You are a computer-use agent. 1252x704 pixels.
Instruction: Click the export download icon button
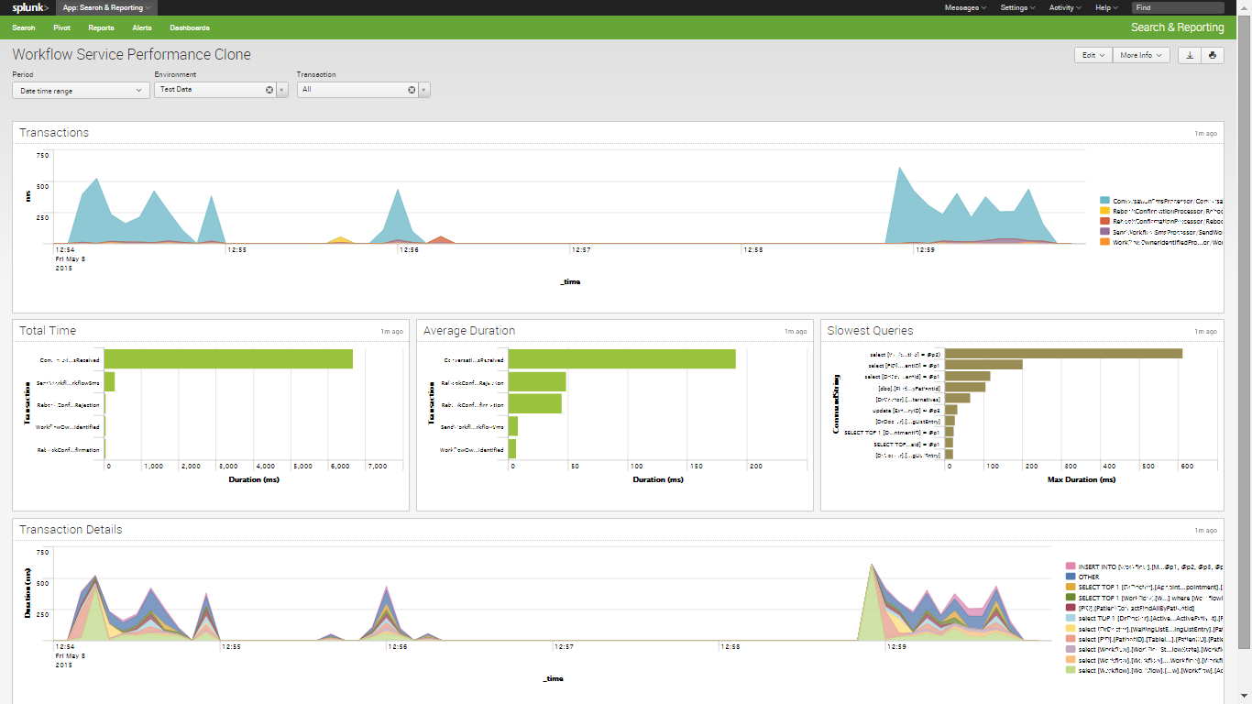coord(1190,55)
